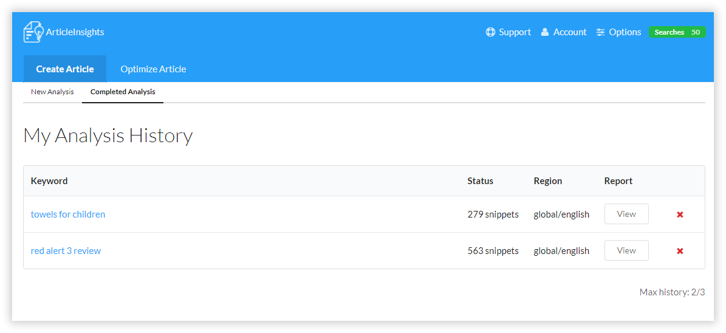Click the Status column header

[x=480, y=181]
